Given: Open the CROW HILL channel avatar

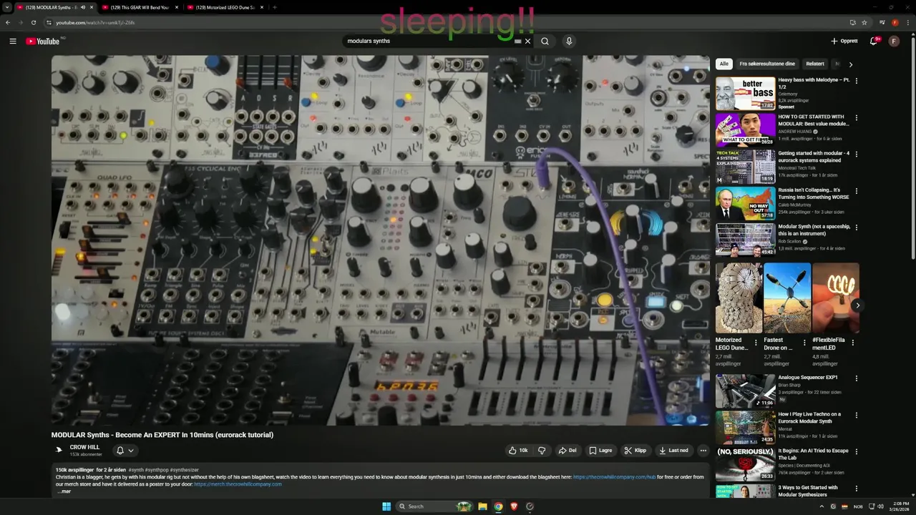Looking at the screenshot, I should (59, 450).
